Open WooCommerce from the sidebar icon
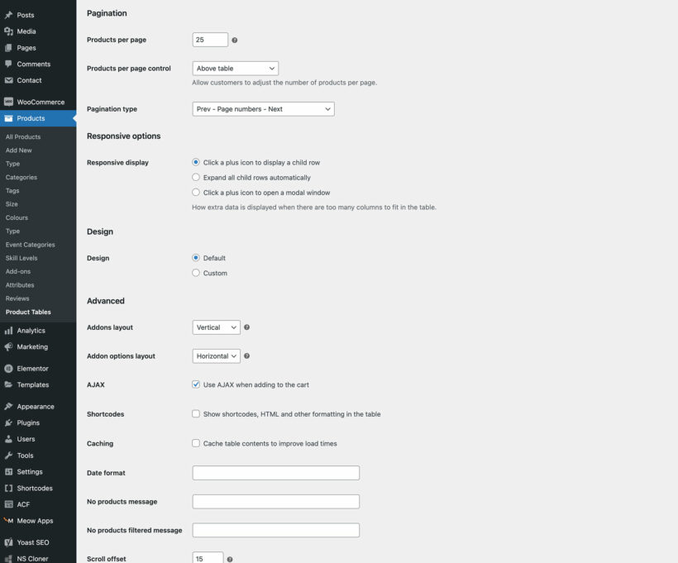The image size is (678, 563). point(8,101)
